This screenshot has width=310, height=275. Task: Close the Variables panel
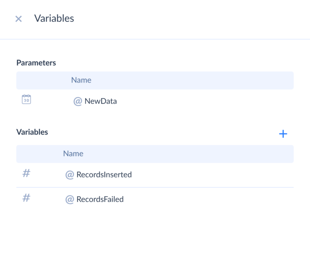(x=18, y=19)
